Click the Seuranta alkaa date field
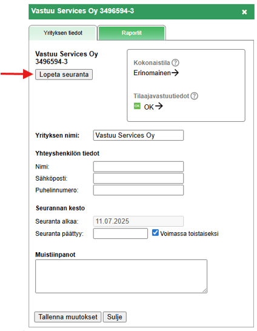Image resolution: width=257 pixels, height=331 pixels. [x=138, y=221]
